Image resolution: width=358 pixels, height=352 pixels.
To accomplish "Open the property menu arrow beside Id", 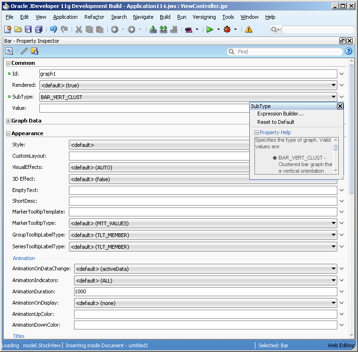I will pos(342,74).
